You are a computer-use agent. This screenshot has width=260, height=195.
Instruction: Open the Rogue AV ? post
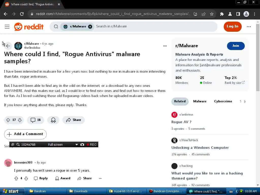(181, 122)
